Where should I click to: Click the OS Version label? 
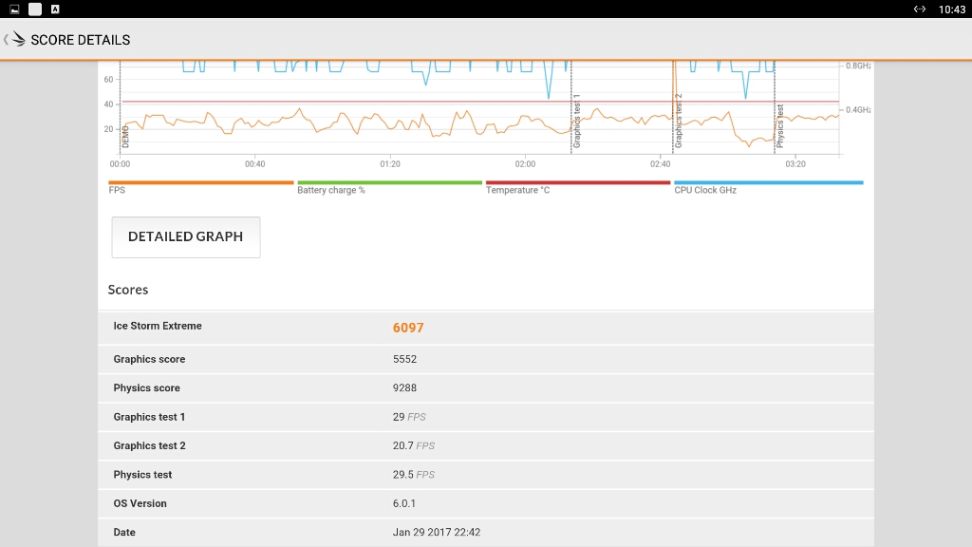(140, 503)
